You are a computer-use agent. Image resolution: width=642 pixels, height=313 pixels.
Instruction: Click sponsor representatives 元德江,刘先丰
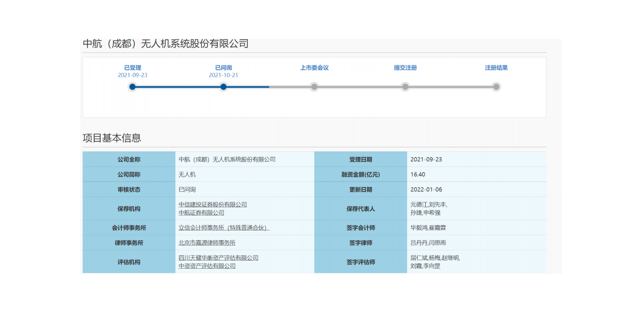(x=429, y=205)
